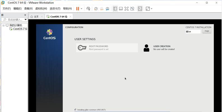The height and width of the screenshot is (112, 222).
Task: Open the snapshot manager icon
Action: pos(107,9)
